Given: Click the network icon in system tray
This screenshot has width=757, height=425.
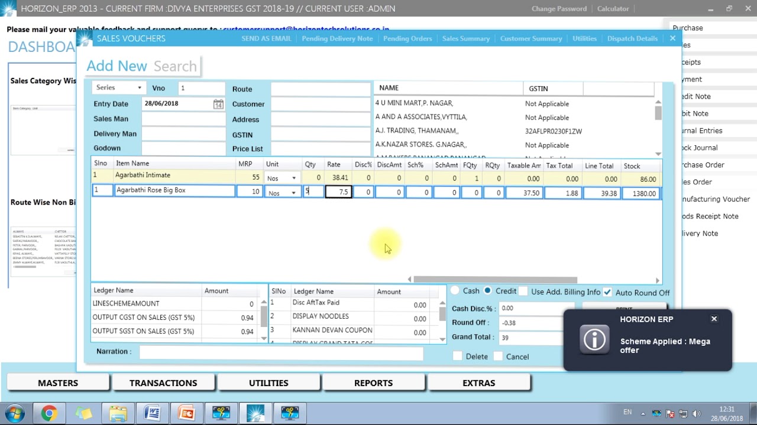Looking at the screenshot, I should pyautogui.click(x=683, y=413).
